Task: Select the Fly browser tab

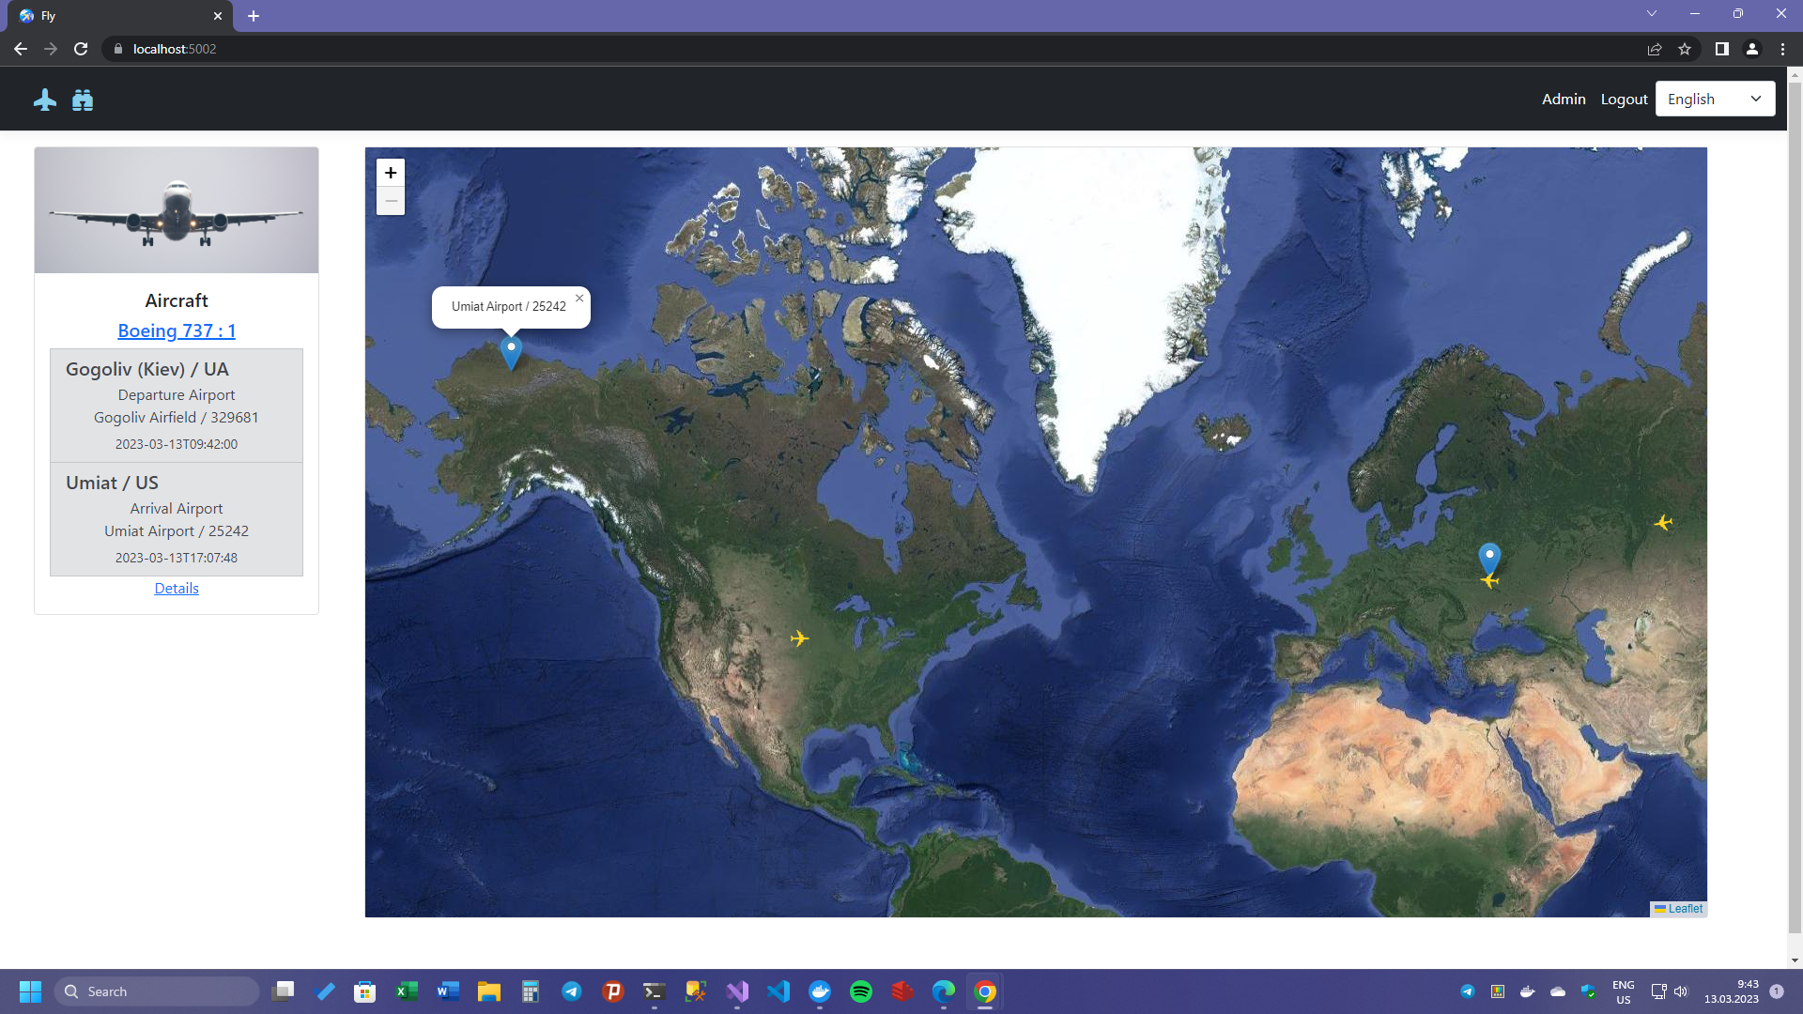Action: coord(113,15)
